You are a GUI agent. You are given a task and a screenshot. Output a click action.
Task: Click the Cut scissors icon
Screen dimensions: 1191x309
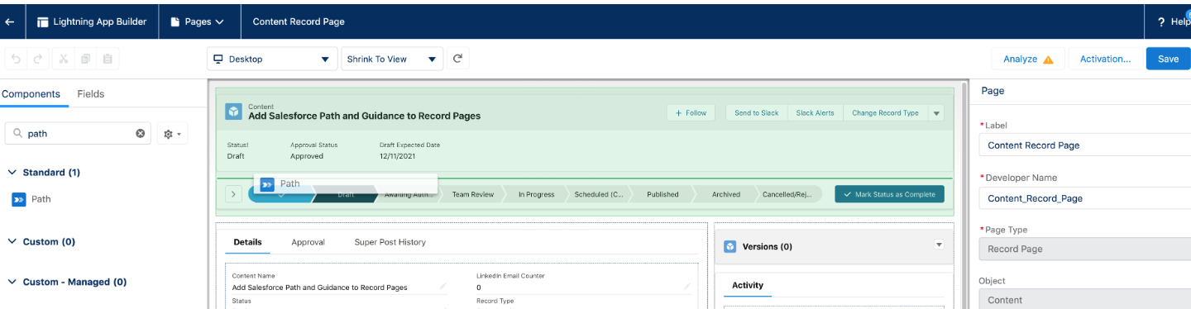pyautogui.click(x=63, y=59)
